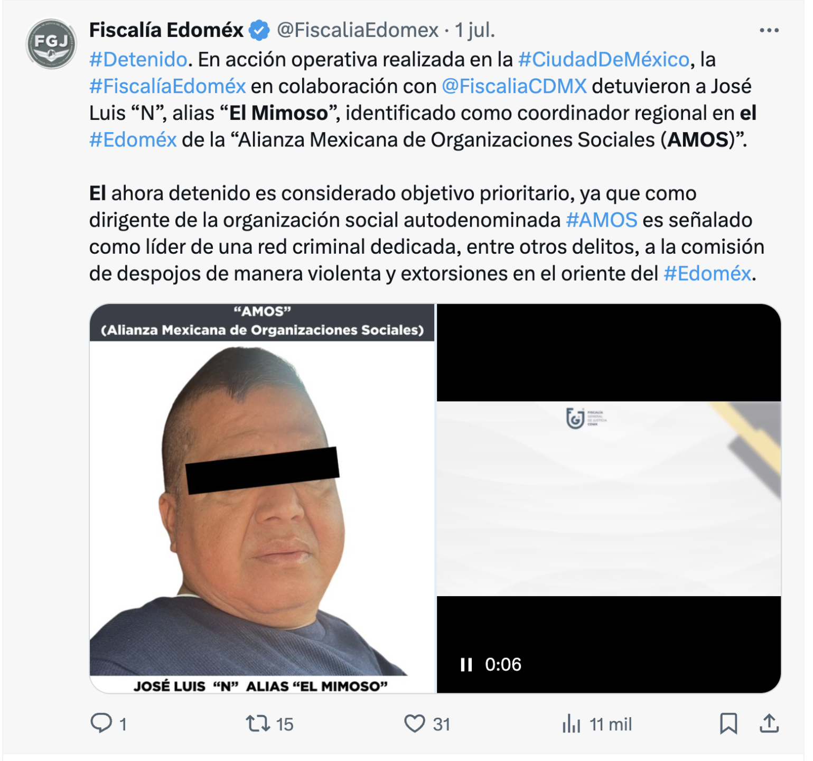Screen dimensions: 813x761
Task: Open the #AMOS hashtag link
Action: click(x=602, y=220)
